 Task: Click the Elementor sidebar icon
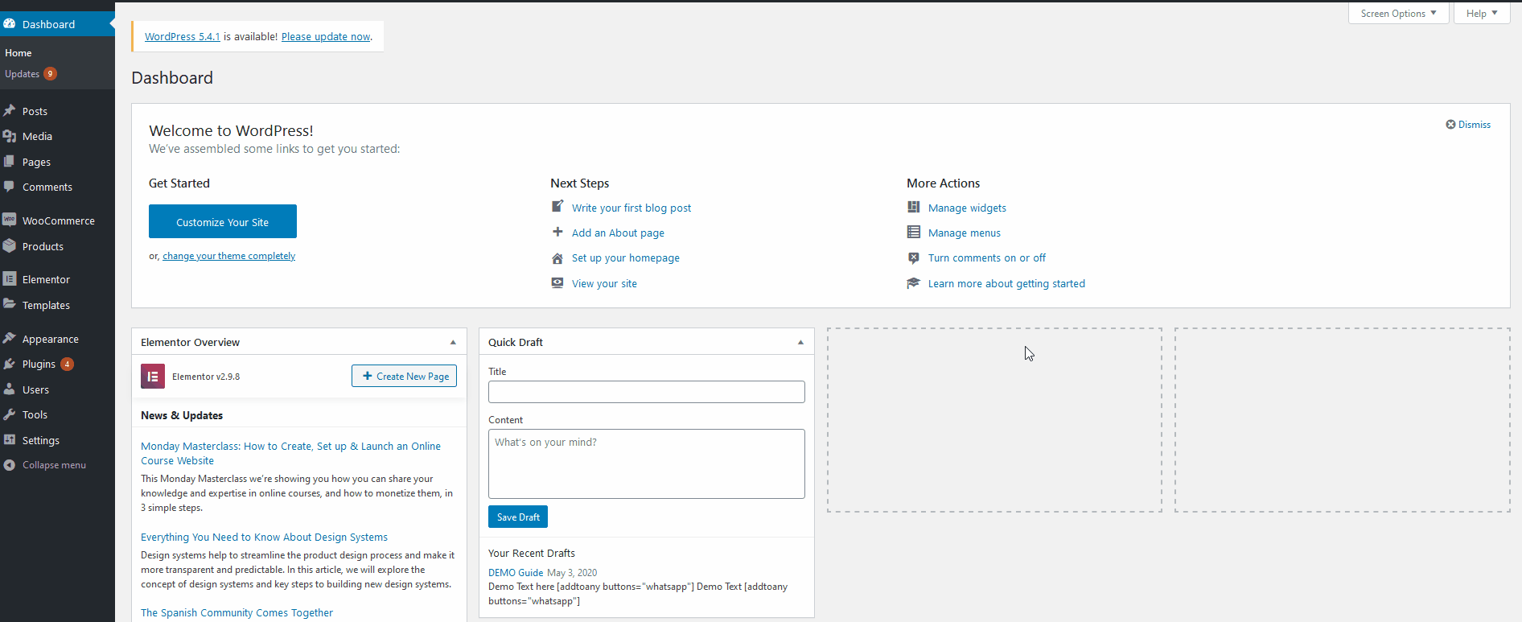(10, 279)
